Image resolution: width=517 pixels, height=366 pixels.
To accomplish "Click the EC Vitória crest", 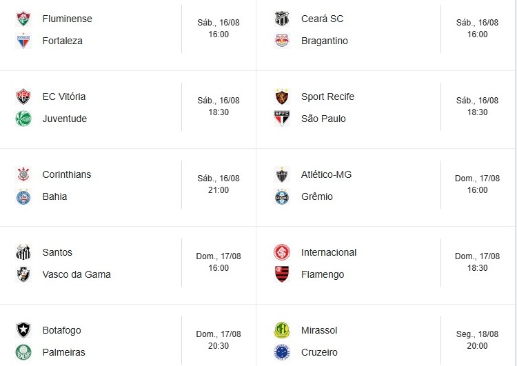I will [23, 96].
